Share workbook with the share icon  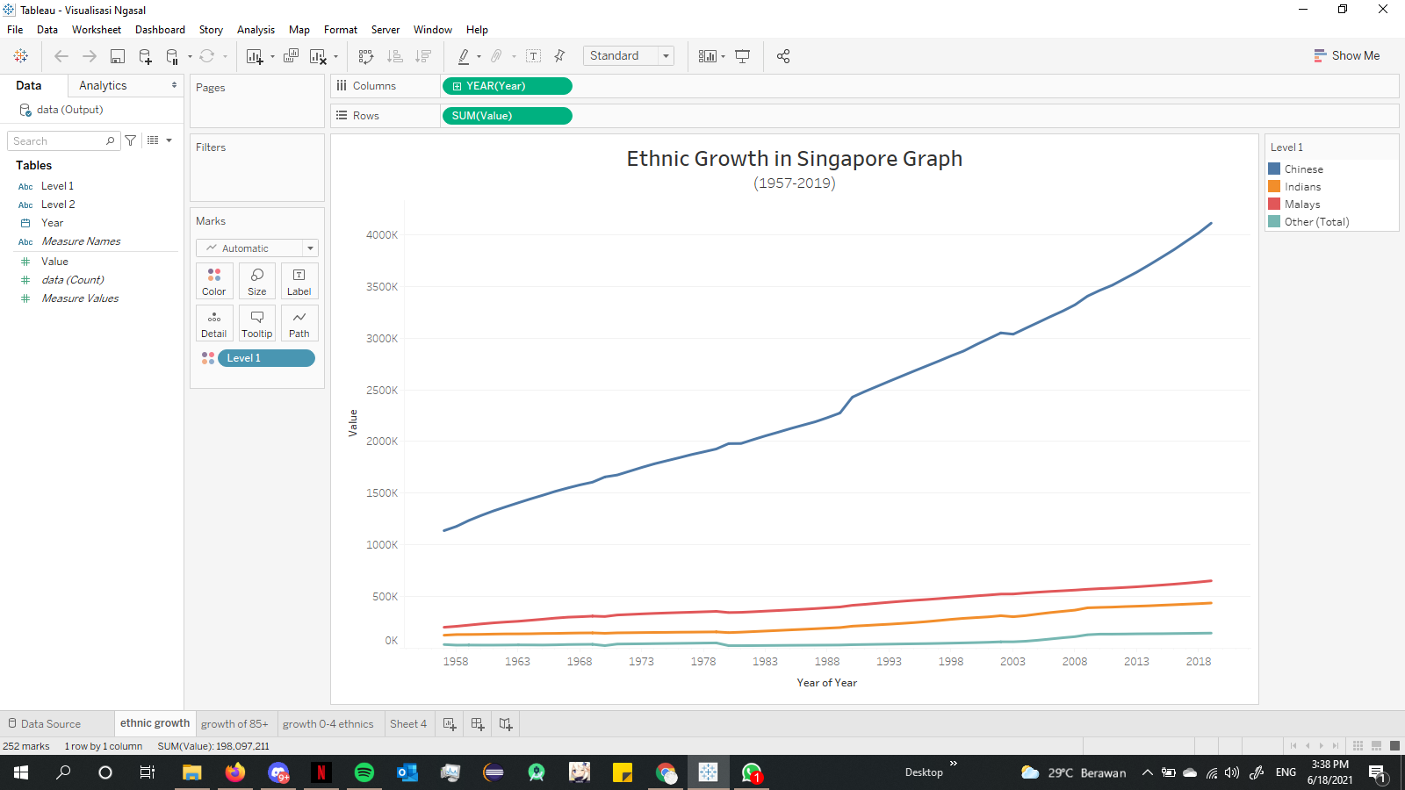(x=783, y=56)
